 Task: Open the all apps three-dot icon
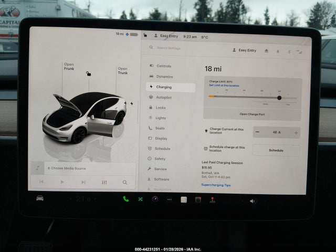(169, 199)
